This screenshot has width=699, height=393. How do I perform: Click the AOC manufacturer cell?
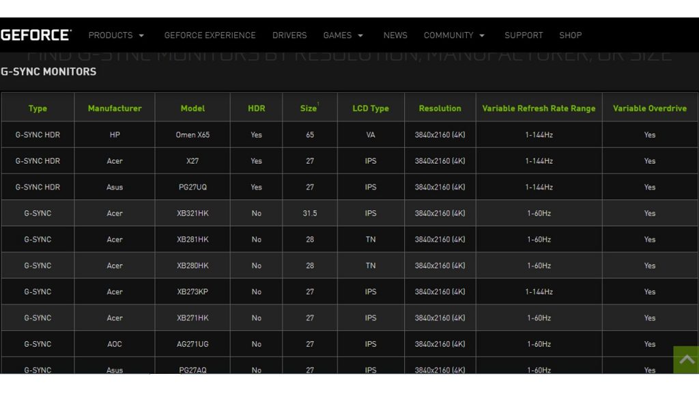[115, 344]
